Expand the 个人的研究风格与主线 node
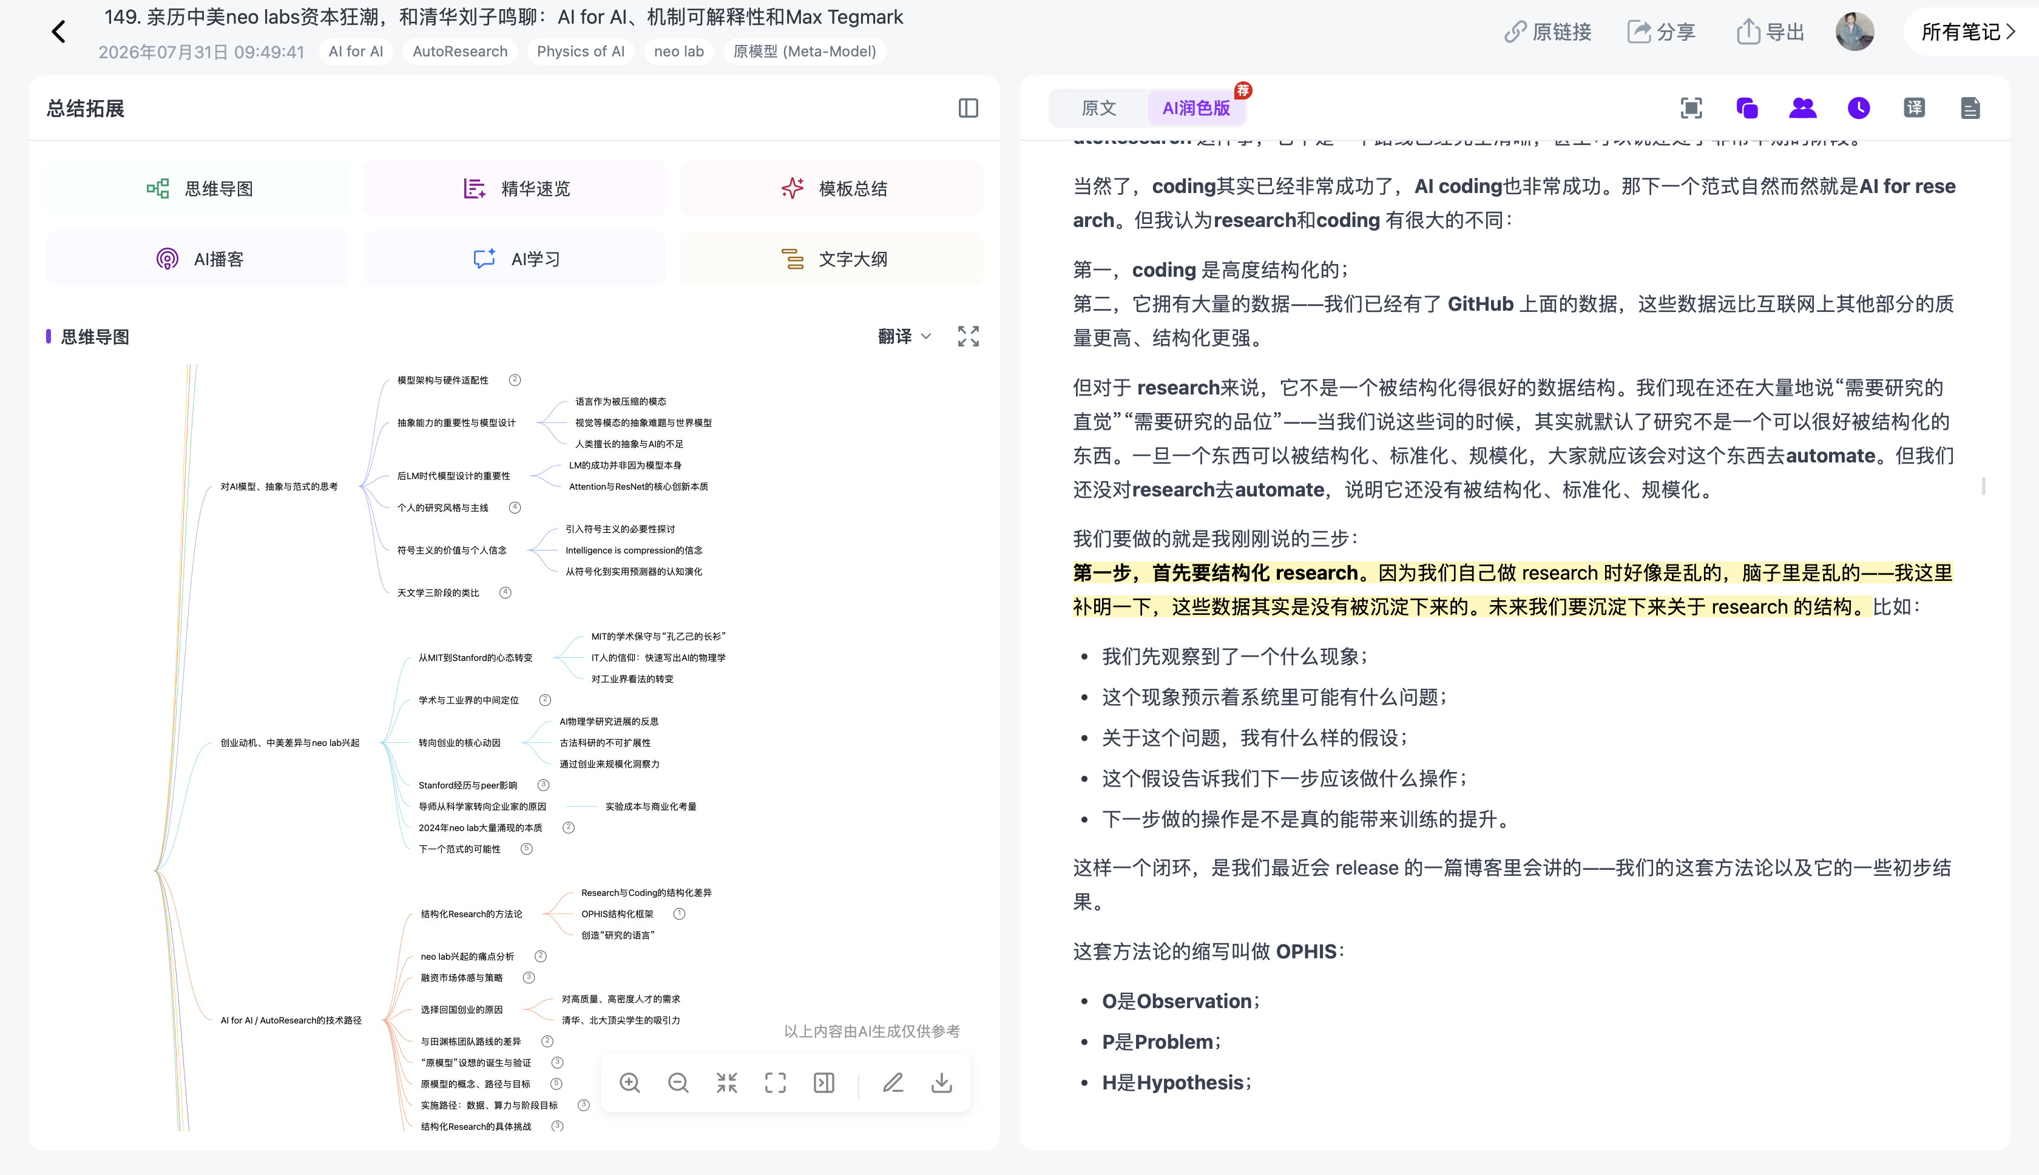The image size is (2039, 1175). click(515, 507)
